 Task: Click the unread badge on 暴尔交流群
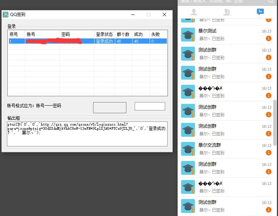[x=269, y=153]
